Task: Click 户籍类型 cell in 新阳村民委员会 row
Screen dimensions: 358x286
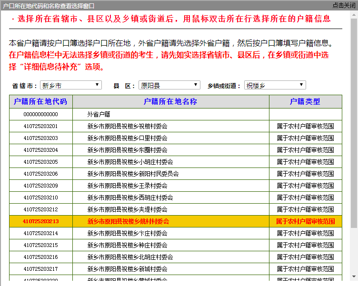Action: (306, 174)
